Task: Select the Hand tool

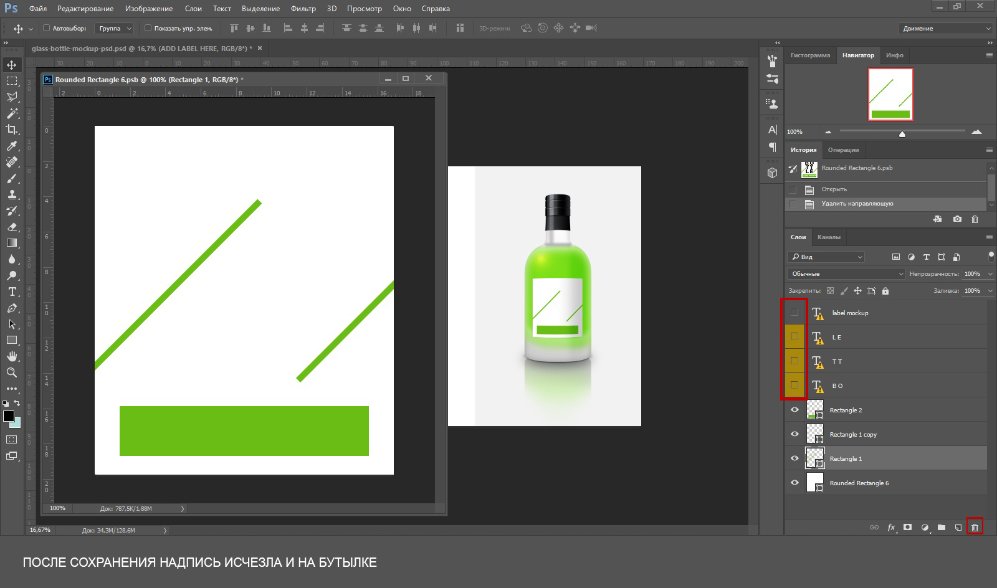Action: point(12,356)
